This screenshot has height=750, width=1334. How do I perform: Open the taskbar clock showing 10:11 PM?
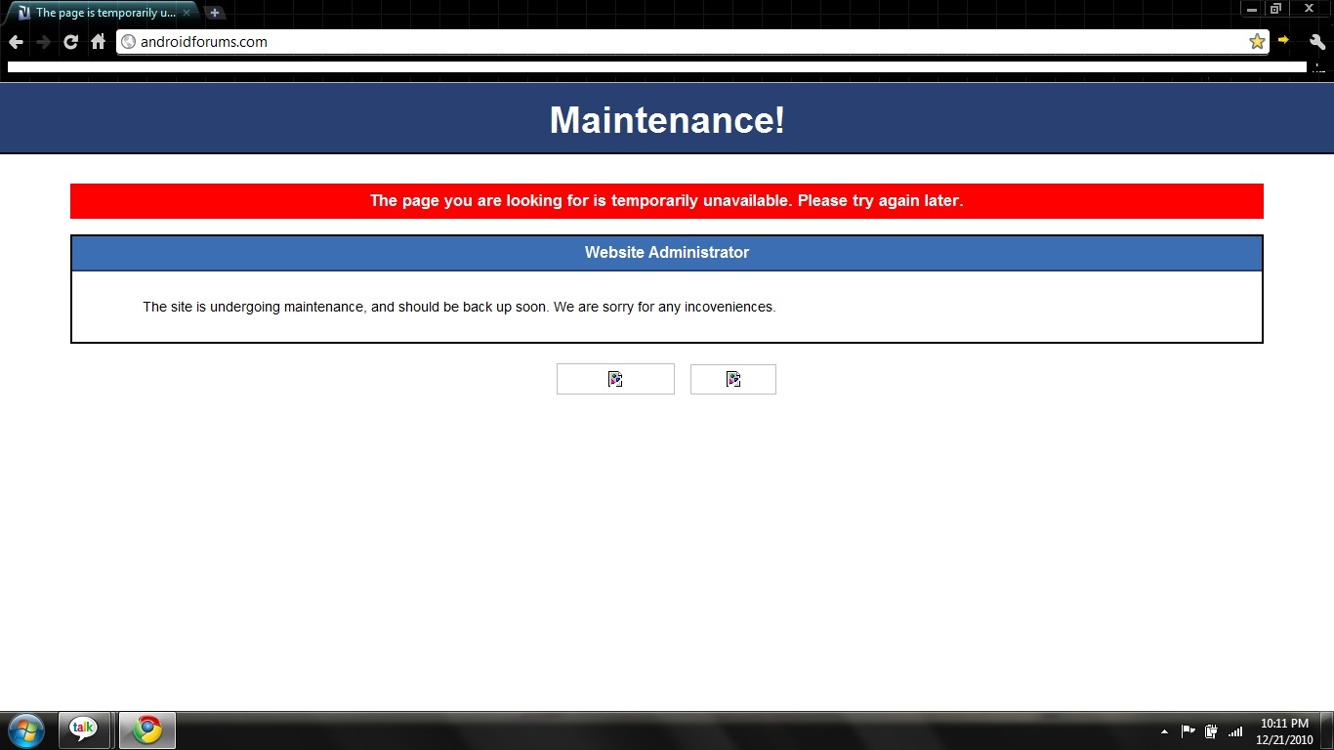click(1284, 731)
